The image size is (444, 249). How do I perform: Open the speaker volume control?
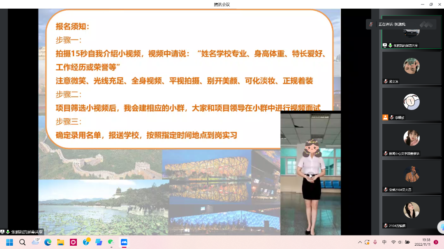pyautogui.click(x=400, y=242)
